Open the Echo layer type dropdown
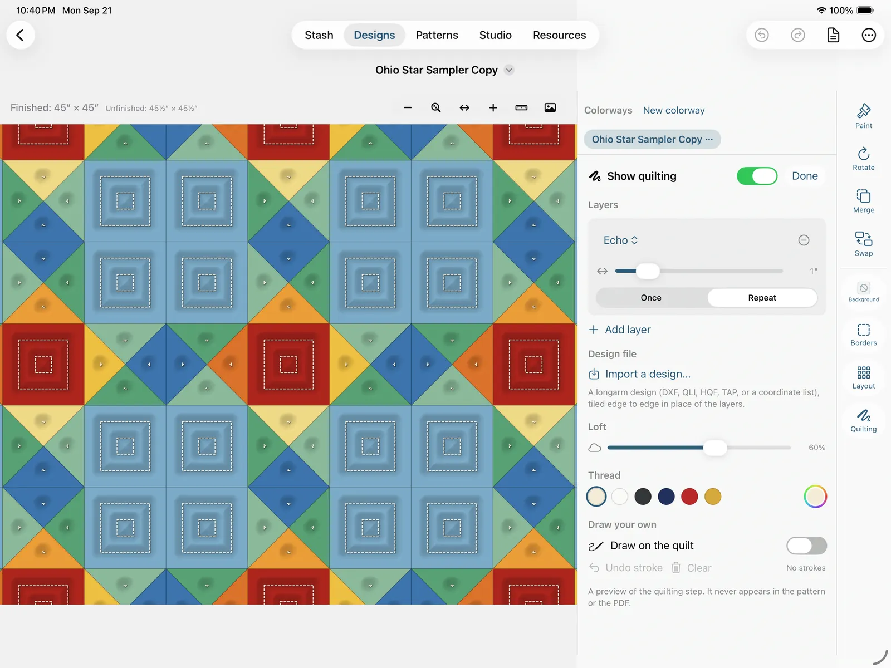Viewport: 891px width, 668px height. tap(620, 240)
